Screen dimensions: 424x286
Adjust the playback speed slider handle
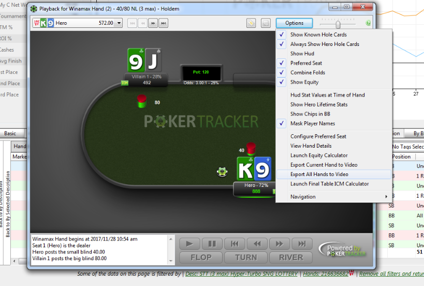pos(338,25)
